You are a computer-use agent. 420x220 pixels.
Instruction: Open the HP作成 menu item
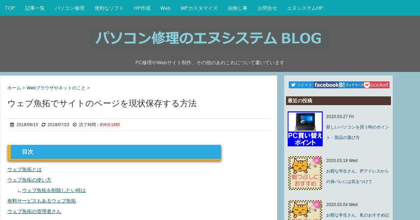pos(142,8)
